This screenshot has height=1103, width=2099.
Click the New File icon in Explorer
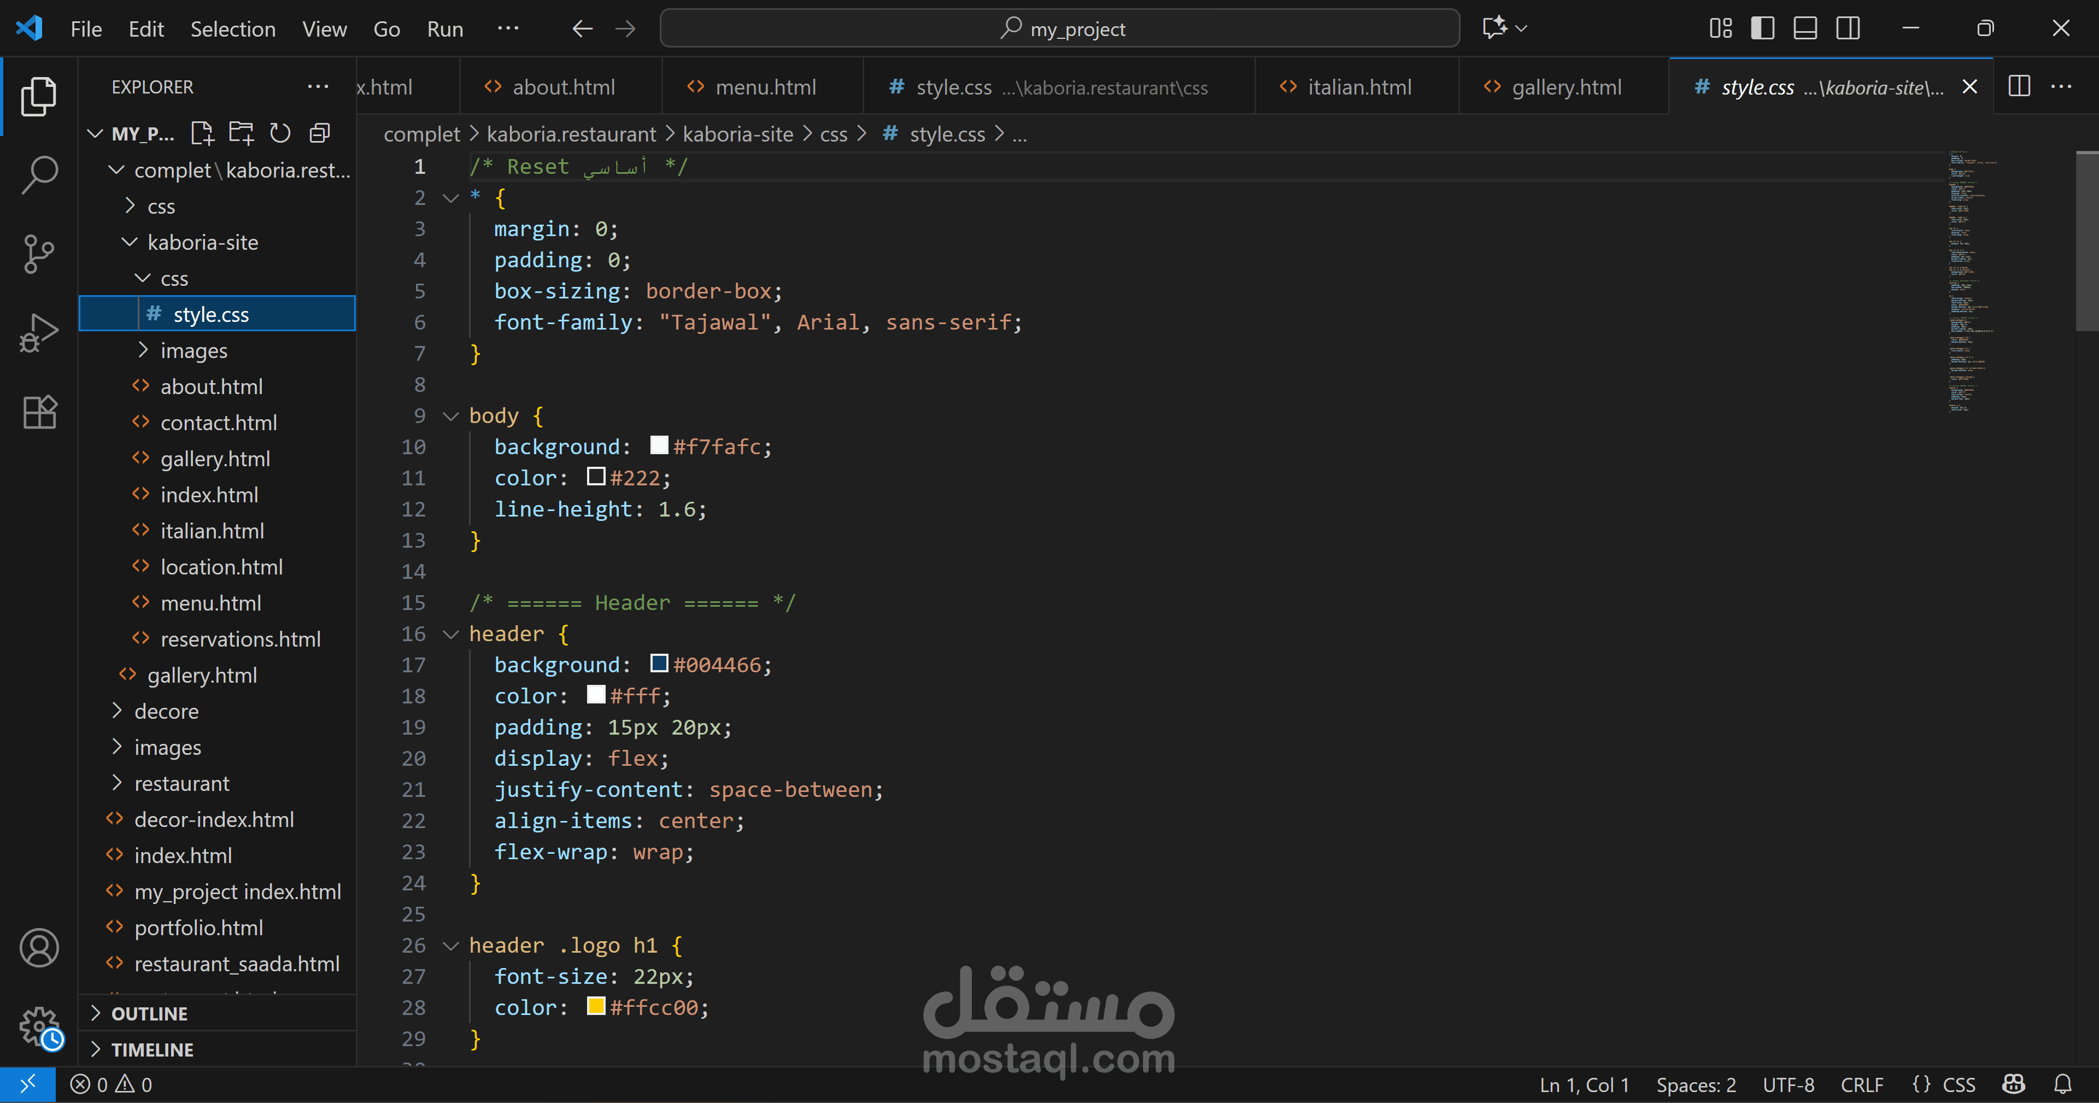pos(201,133)
